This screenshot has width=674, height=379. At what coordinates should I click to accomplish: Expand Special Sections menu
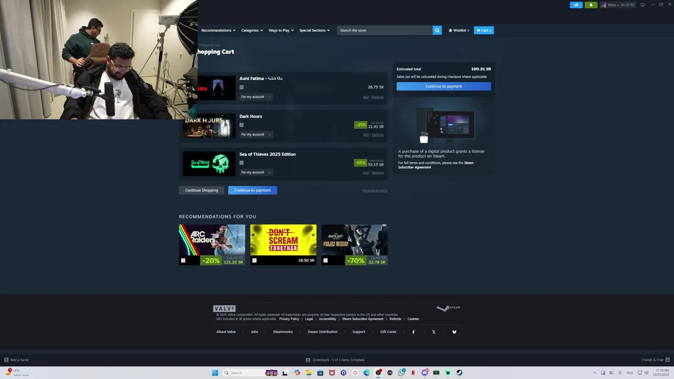point(314,30)
